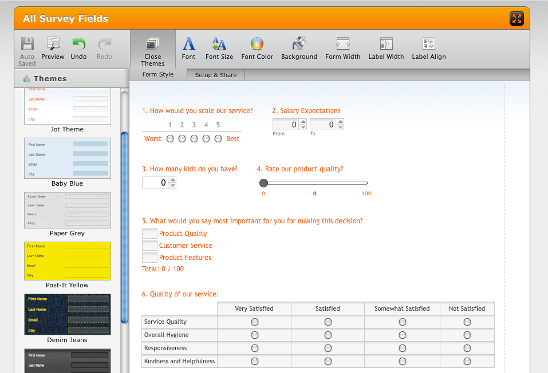Click the product quality slider handle
548x373 pixels.
[x=263, y=183]
